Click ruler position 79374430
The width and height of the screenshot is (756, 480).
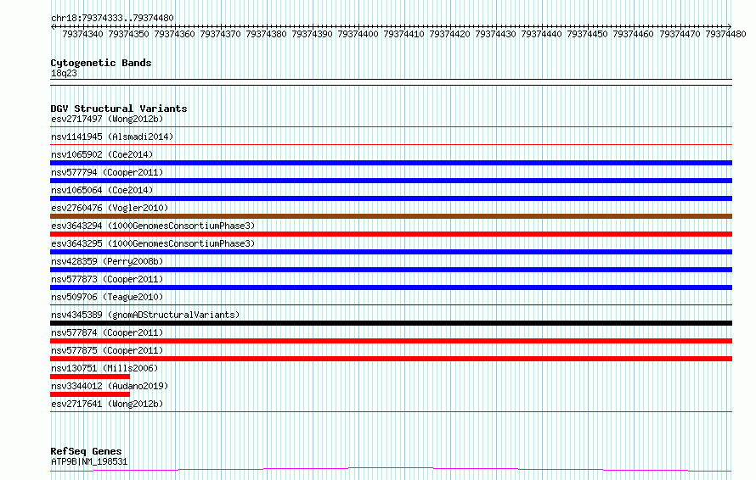pyautogui.click(x=495, y=35)
